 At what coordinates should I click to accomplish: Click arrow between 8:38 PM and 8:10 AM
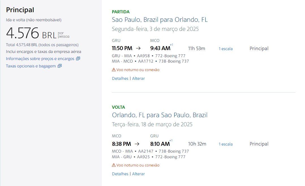click(137, 144)
